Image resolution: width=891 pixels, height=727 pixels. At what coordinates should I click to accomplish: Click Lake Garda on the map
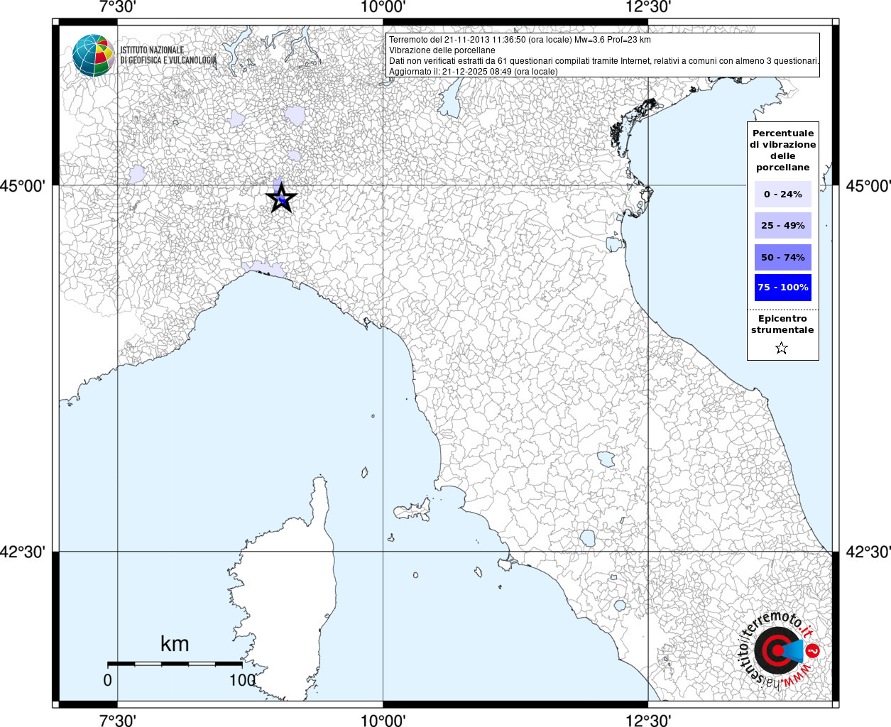pos(452,96)
